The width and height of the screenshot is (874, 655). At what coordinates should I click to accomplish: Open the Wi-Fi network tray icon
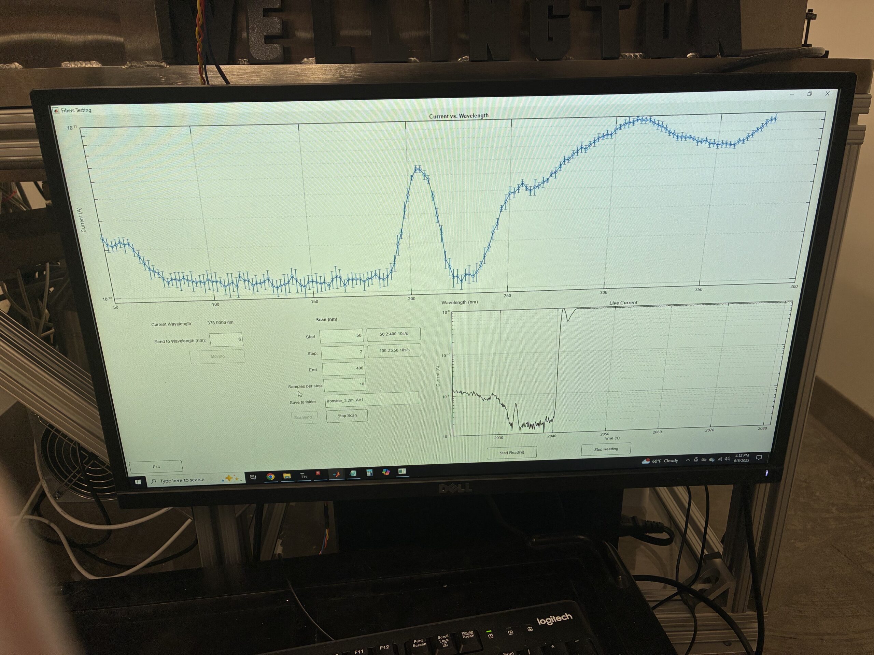point(720,459)
